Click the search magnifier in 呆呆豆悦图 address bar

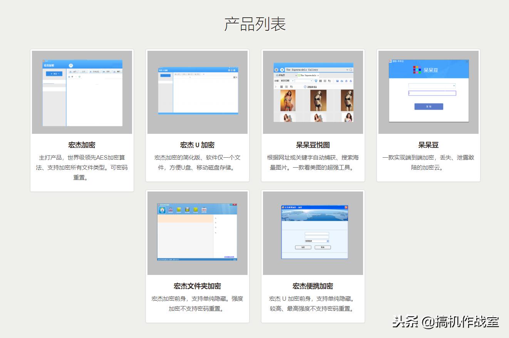click(x=351, y=70)
